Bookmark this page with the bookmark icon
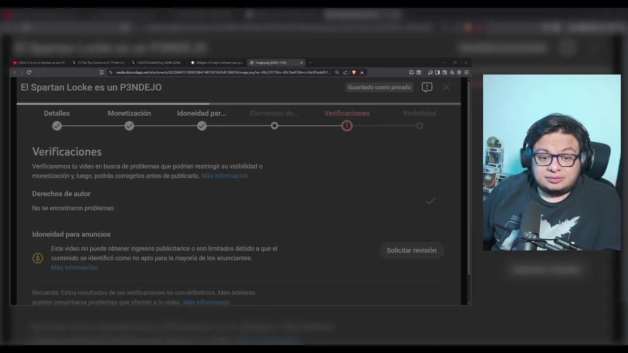 point(102,72)
